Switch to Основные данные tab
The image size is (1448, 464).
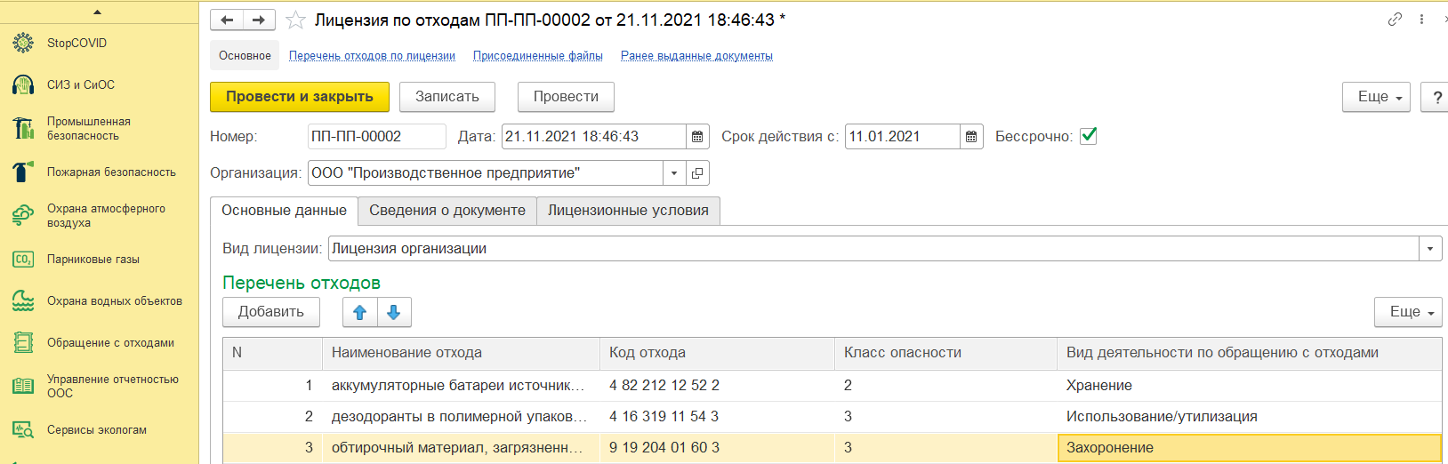(284, 211)
